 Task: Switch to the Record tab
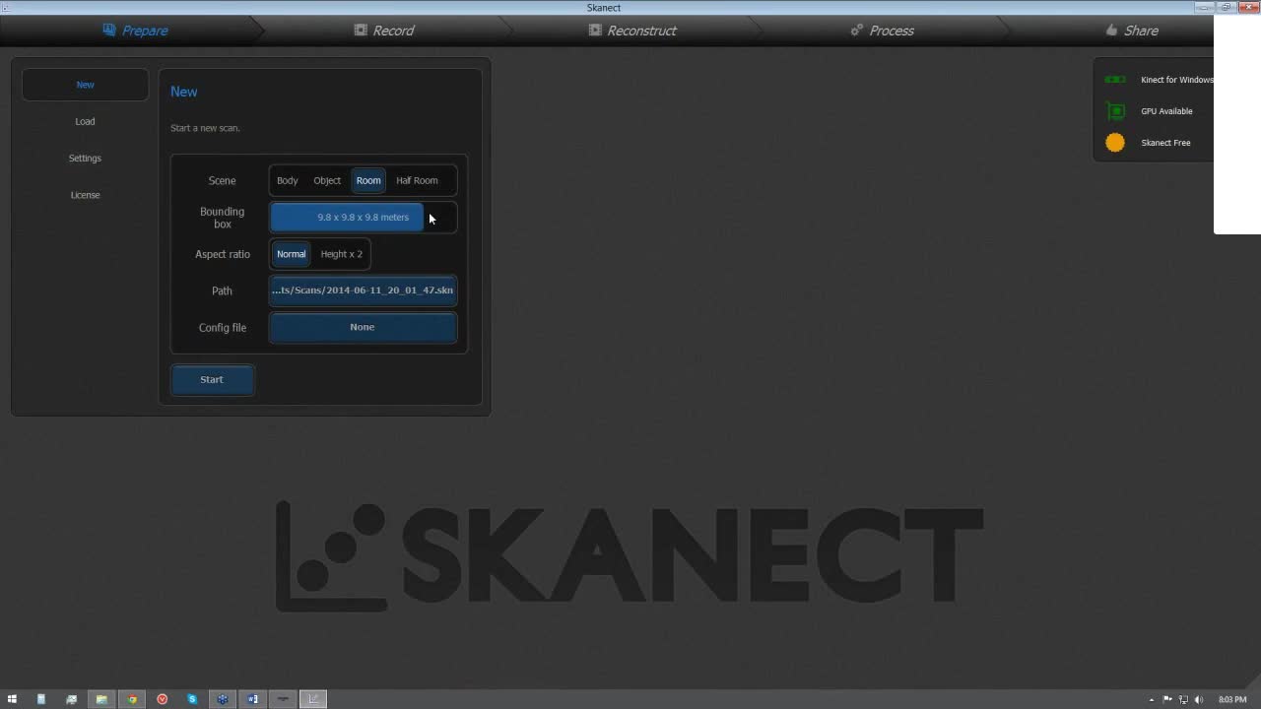pos(384,31)
